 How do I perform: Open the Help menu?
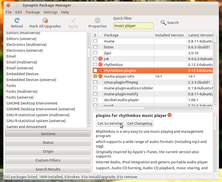pos(65,12)
